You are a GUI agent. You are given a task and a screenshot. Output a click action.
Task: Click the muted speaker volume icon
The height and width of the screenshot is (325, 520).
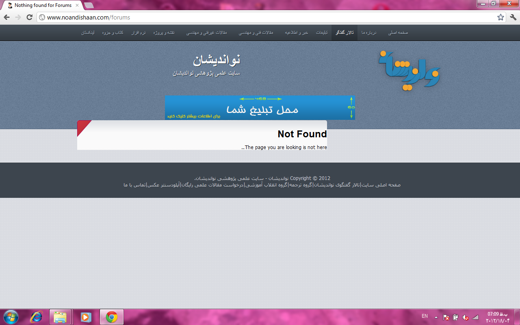pyautogui.click(x=465, y=317)
